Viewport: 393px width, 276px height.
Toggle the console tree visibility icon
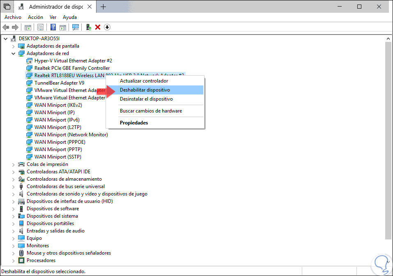point(28,27)
